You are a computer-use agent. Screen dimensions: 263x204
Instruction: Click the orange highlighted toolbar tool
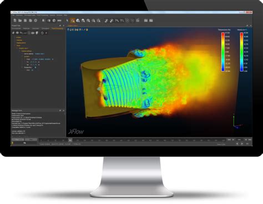pos(73,21)
